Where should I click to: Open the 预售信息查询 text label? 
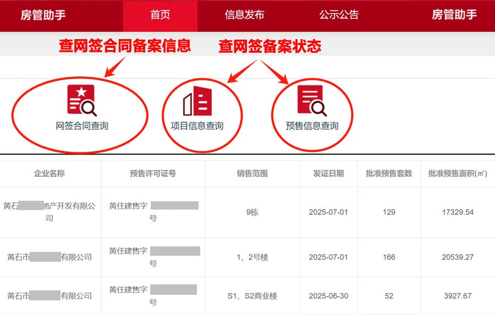(312, 126)
